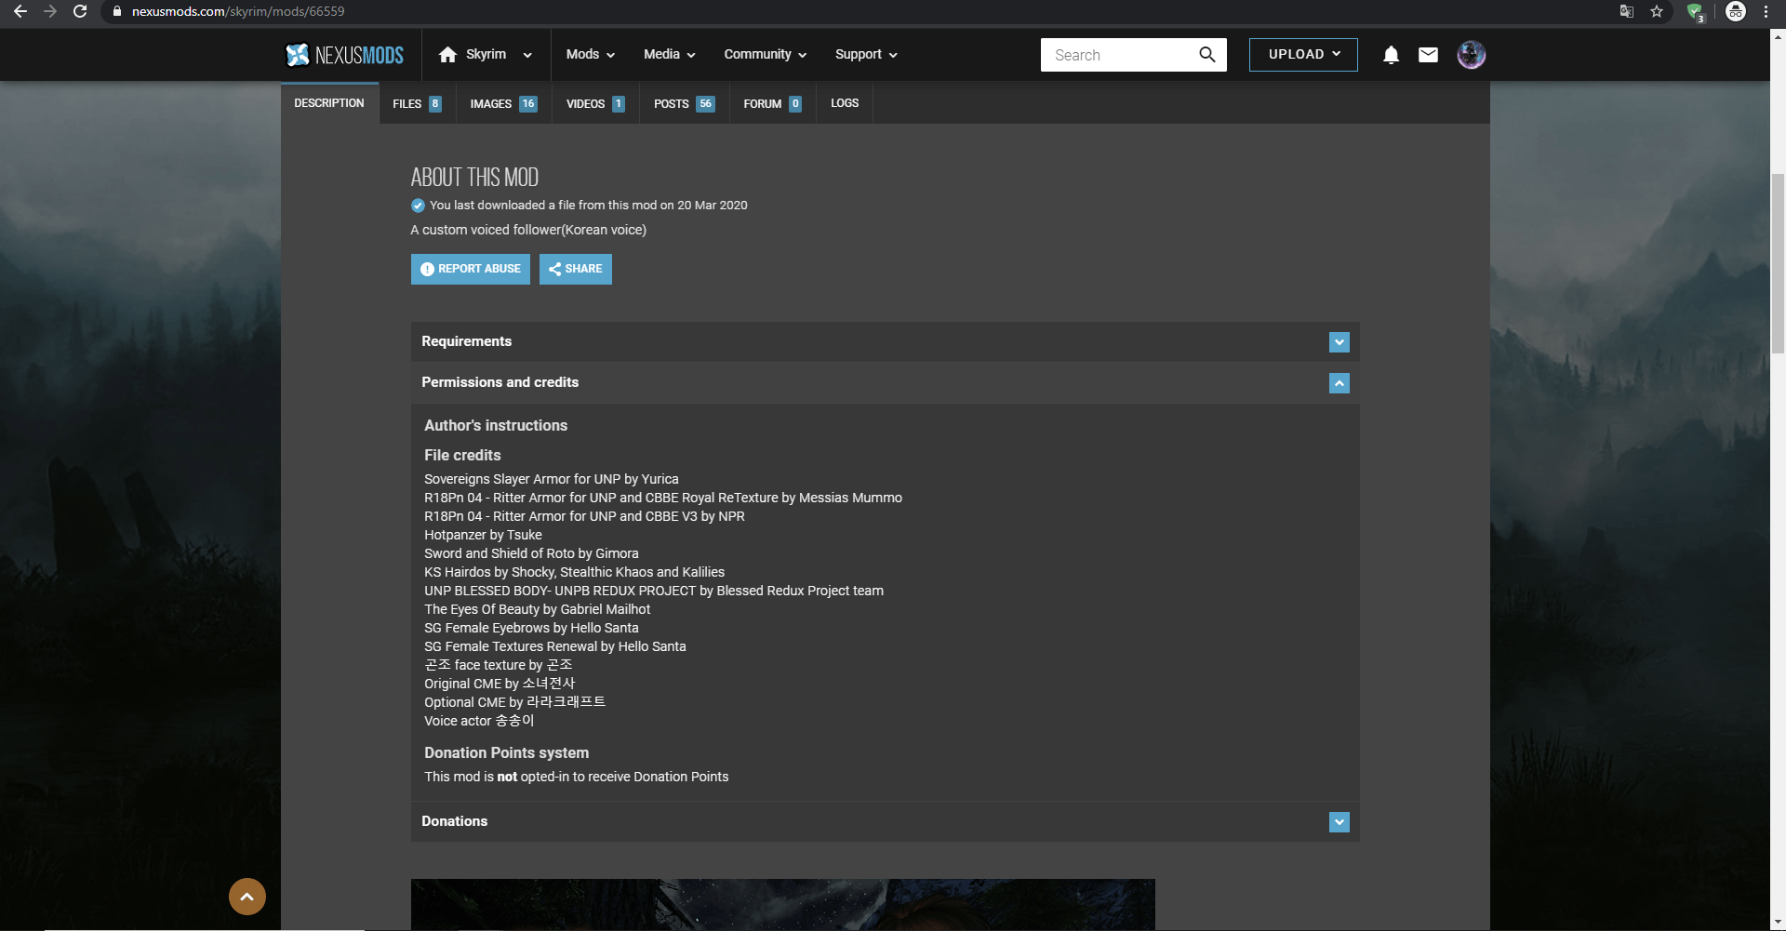Click the 'Author's instructions' heading
1786x931 pixels.
pyautogui.click(x=496, y=426)
